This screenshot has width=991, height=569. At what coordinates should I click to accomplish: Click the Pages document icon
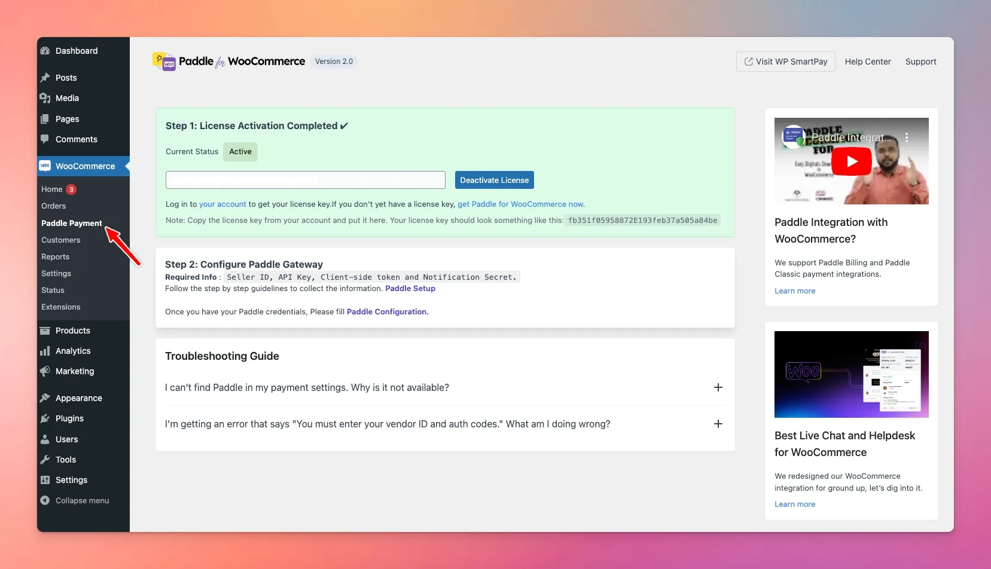tap(45, 119)
